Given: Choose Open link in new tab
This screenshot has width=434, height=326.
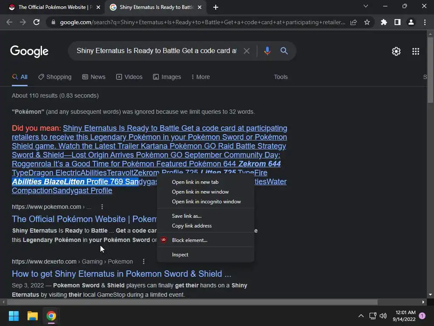Looking at the screenshot, I should coord(206,182).
